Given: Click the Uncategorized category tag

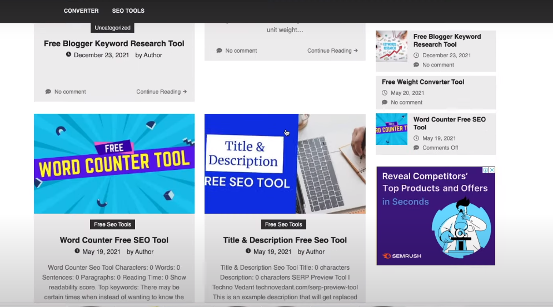Looking at the screenshot, I should point(112,28).
